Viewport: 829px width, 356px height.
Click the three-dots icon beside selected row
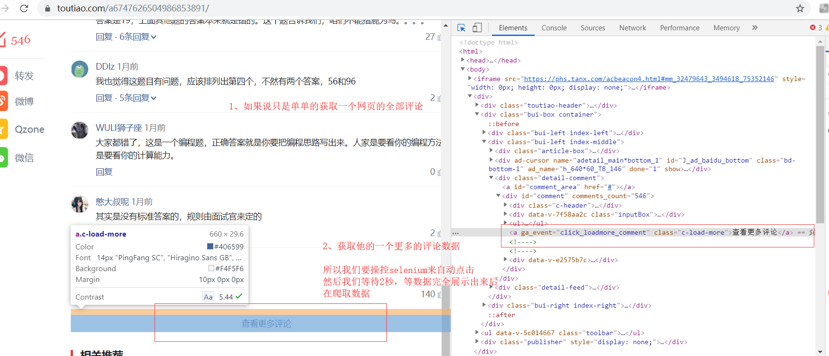click(x=455, y=233)
